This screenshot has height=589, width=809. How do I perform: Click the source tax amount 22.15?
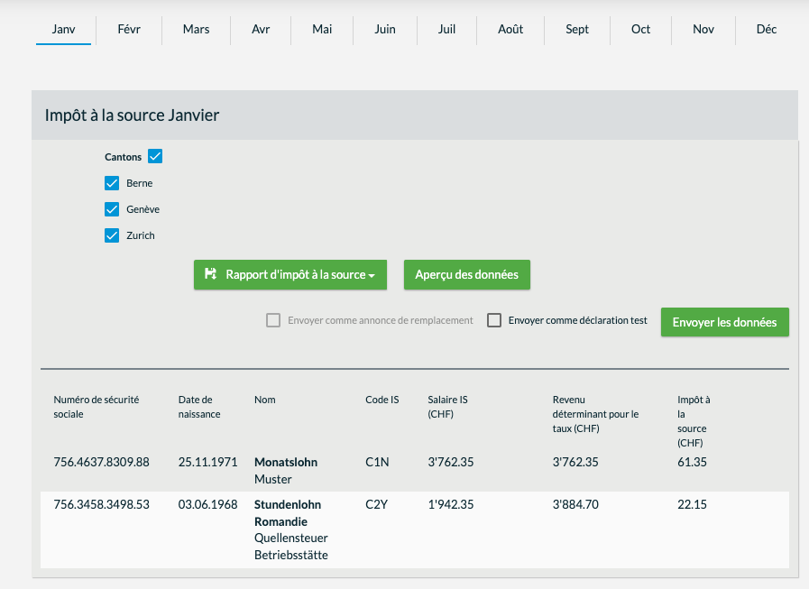tap(693, 504)
